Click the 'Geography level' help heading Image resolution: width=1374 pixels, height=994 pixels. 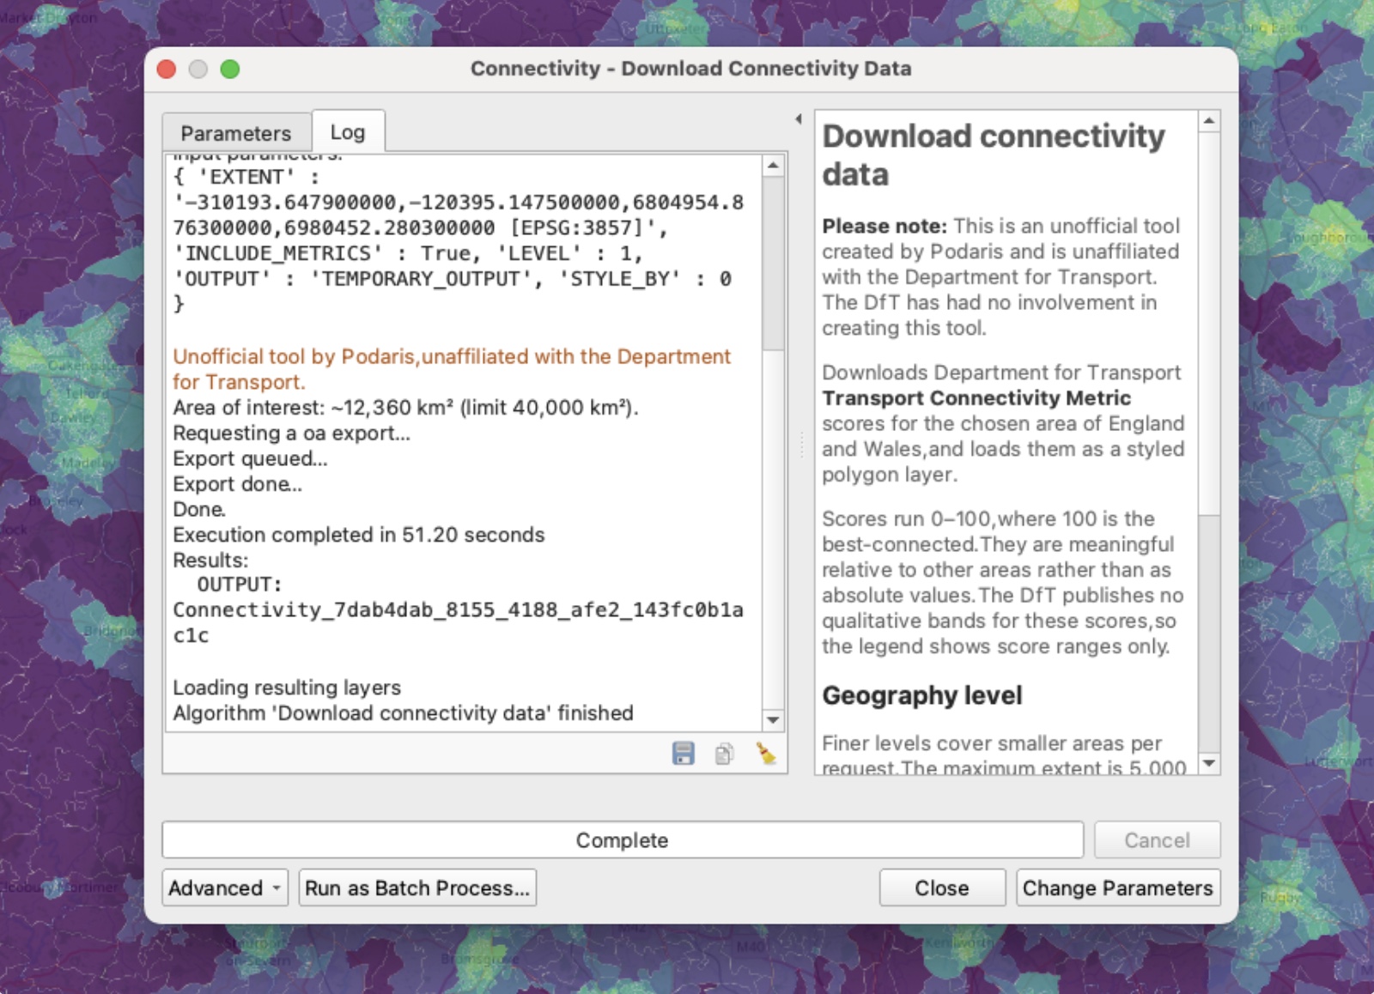pos(922,695)
